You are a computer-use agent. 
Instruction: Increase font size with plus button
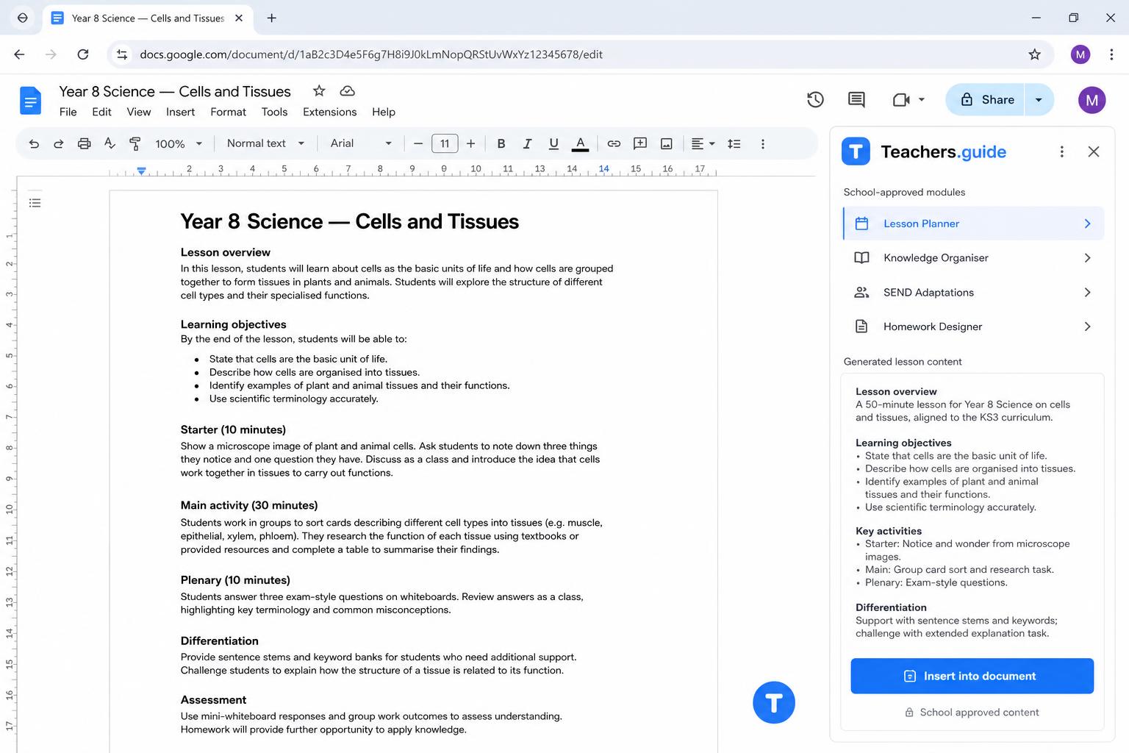coord(471,144)
